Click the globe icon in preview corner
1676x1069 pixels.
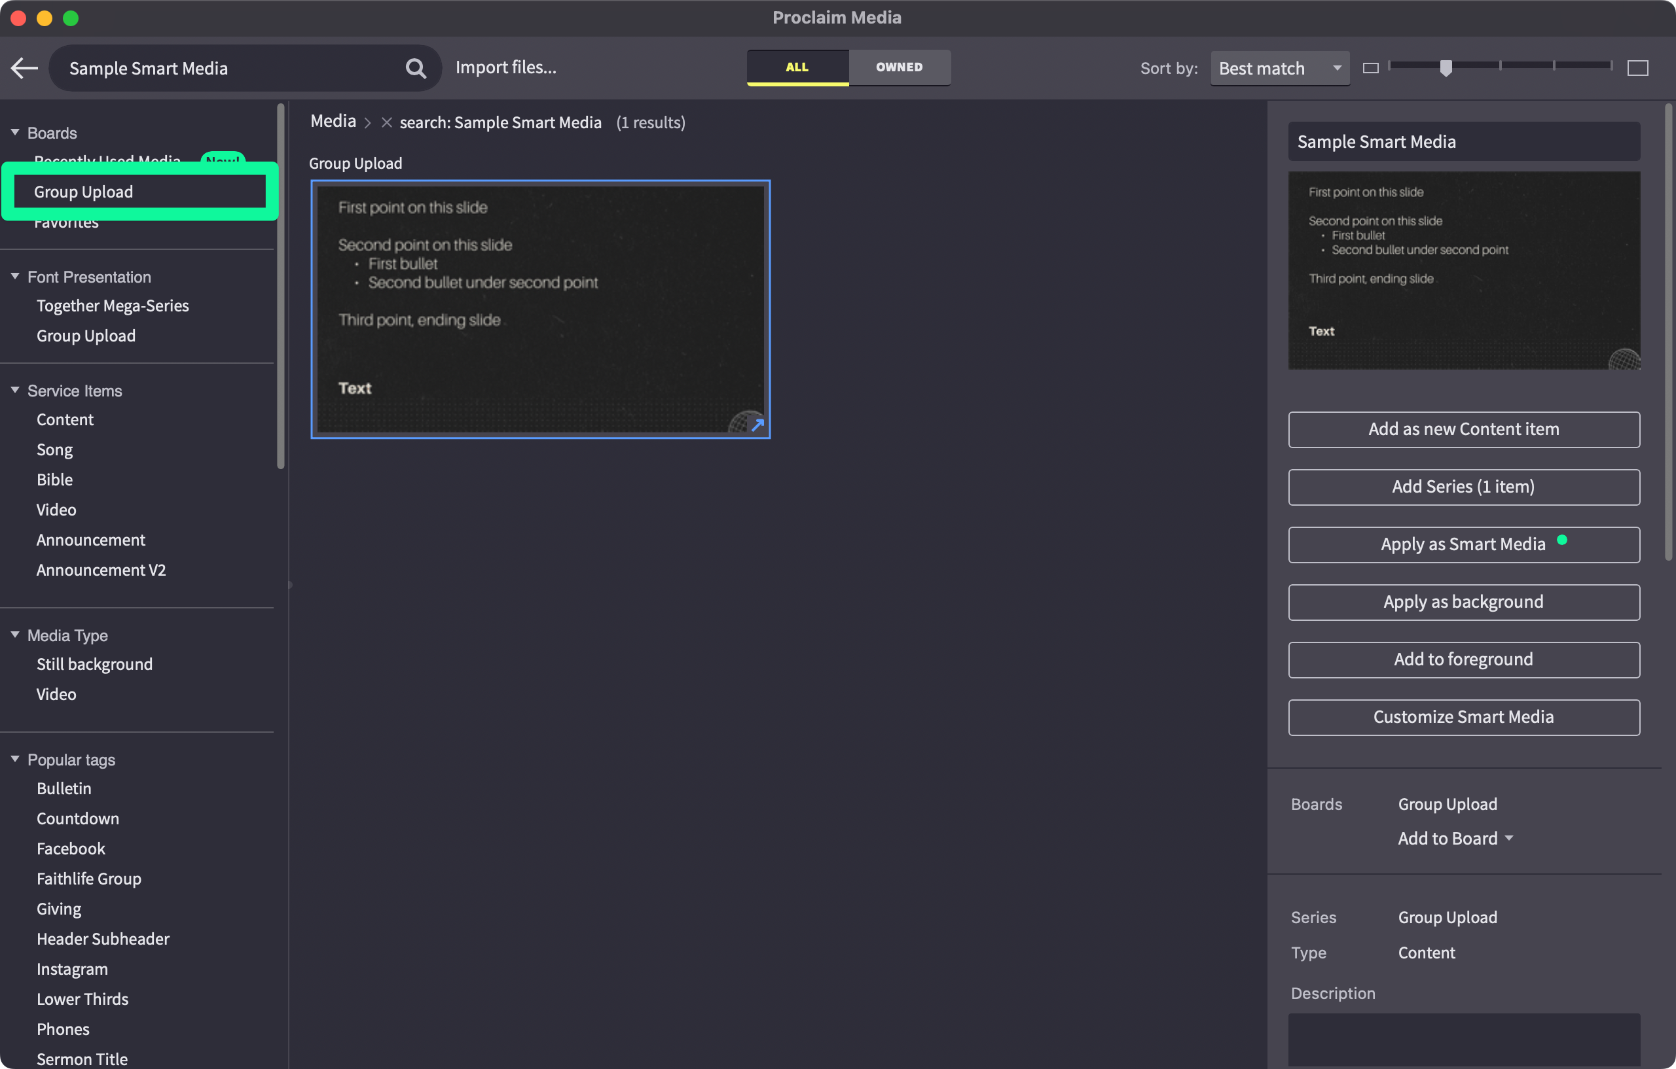tap(1624, 360)
